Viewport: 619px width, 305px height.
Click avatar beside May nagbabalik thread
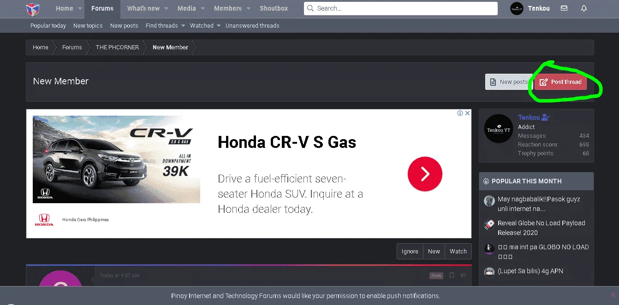point(489,200)
